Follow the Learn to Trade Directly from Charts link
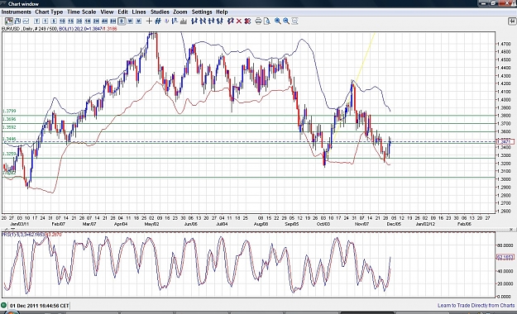Viewport: 517px width, 314px height. [x=476, y=306]
